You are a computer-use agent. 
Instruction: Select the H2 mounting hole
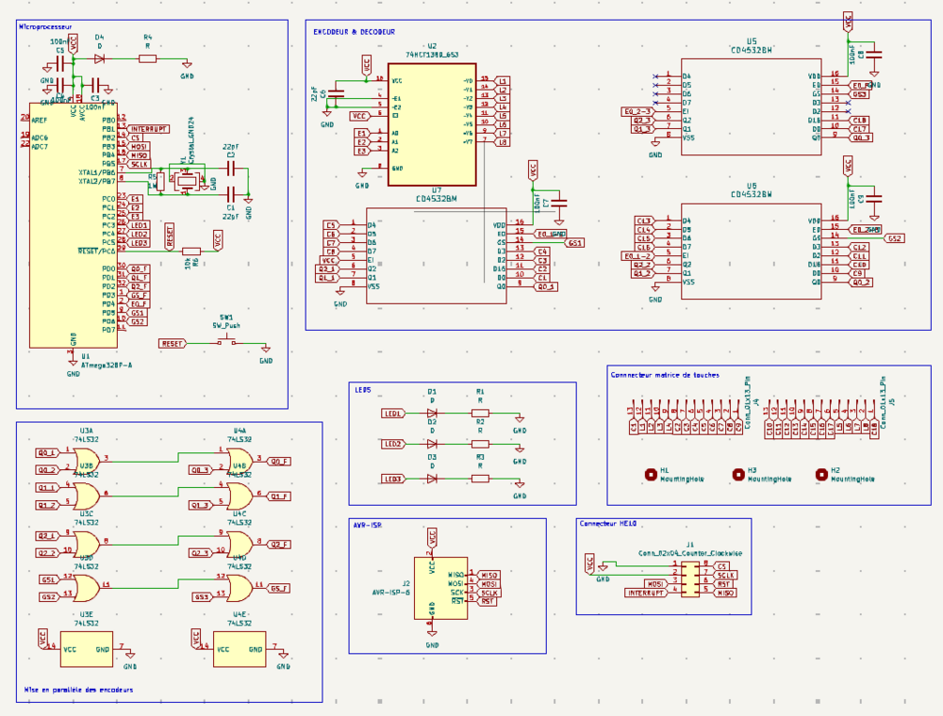[x=821, y=475]
